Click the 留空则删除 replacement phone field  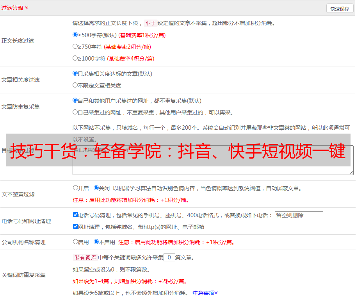[299, 215]
